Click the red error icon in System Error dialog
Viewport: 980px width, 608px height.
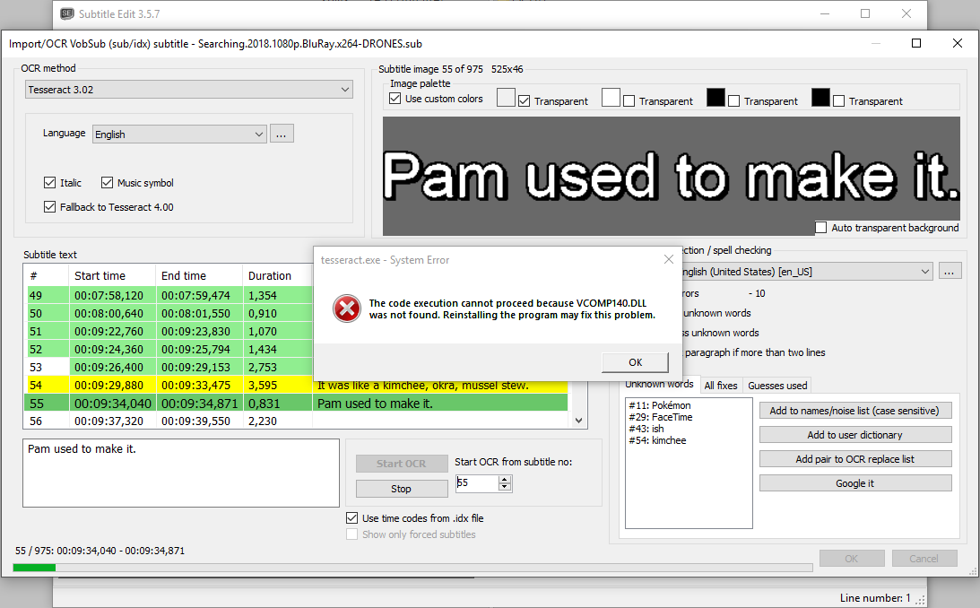pos(347,308)
